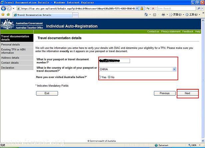Screen dimensions: 205x148
Task: Select the Travel Documentation Details tab
Action: coord(43,15)
